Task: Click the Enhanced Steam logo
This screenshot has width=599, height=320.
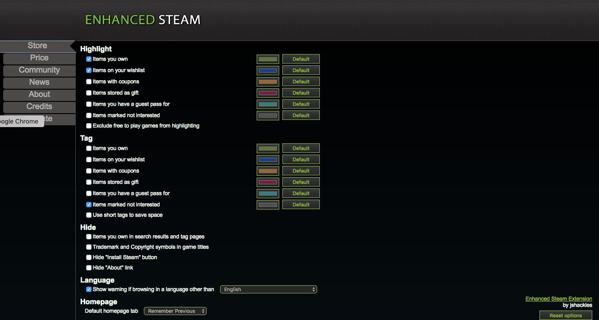Action: click(143, 20)
